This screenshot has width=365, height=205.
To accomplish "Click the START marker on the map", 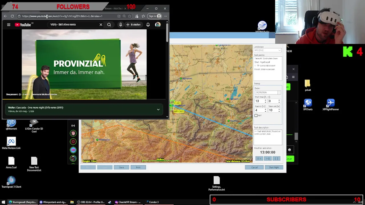I will click(177, 103).
